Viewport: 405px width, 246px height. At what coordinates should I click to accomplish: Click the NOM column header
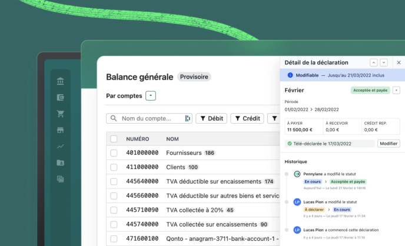[x=172, y=139]
